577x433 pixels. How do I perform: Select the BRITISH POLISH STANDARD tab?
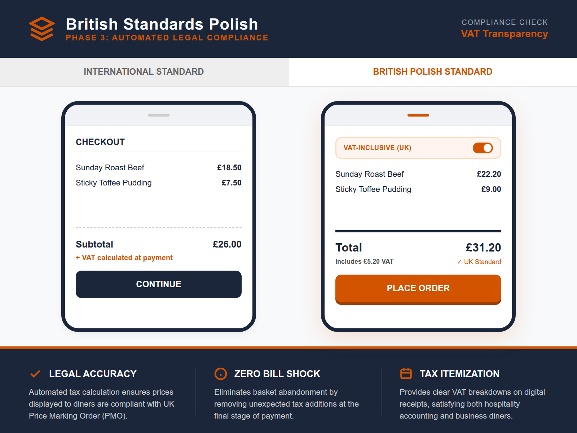tap(432, 71)
